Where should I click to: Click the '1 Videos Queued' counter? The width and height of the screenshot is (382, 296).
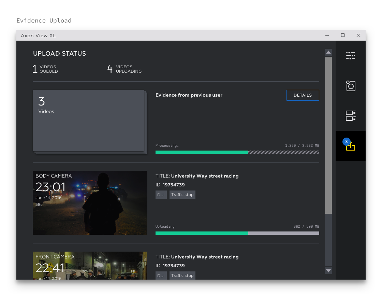tap(45, 69)
